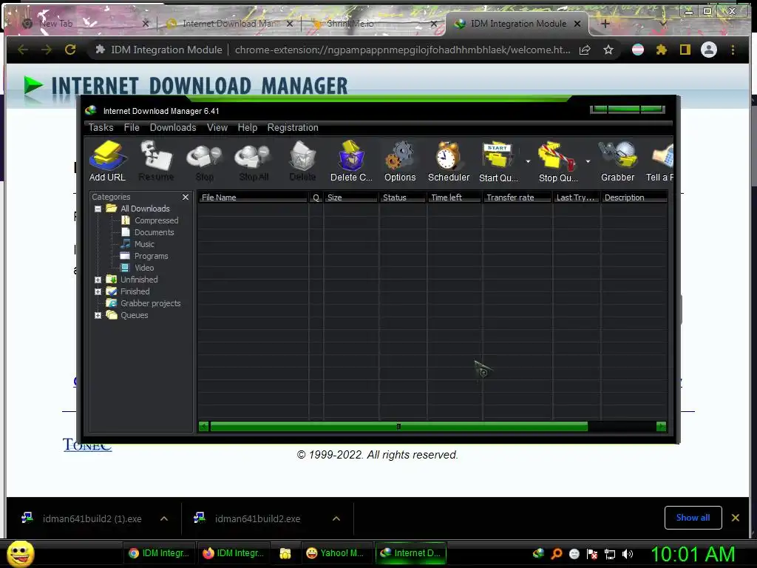Open the Tasks menu
Viewport: 757px width, 568px height.
tap(101, 127)
